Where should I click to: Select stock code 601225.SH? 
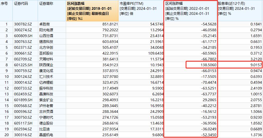(x=23, y=65)
